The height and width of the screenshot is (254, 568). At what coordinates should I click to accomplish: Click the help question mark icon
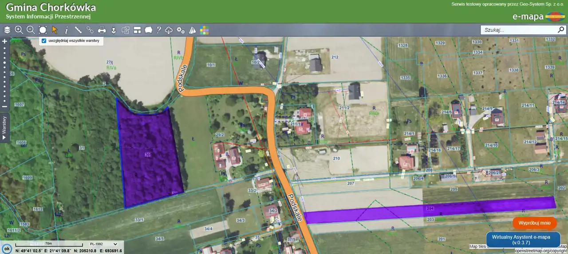(x=158, y=30)
